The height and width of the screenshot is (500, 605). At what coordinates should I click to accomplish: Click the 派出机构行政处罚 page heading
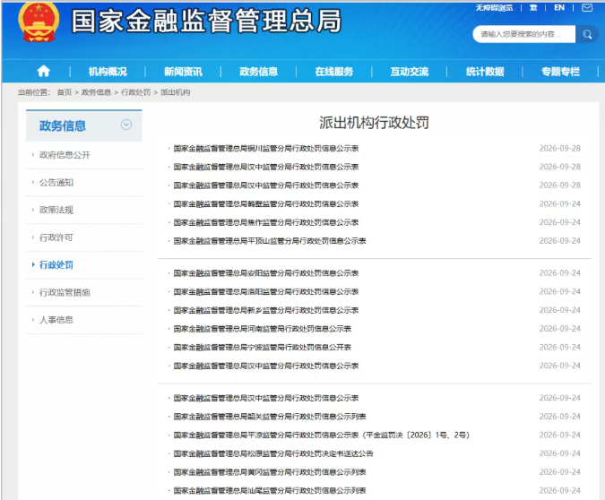(x=374, y=123)
